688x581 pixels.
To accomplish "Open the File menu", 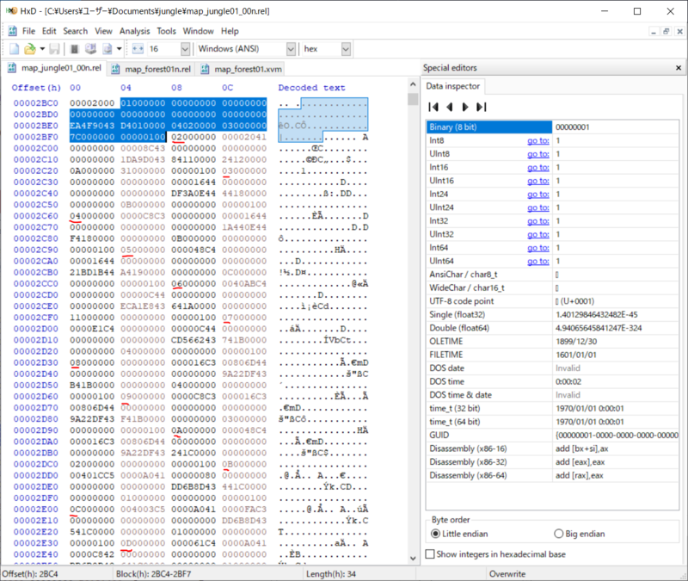I will point(28,31).
